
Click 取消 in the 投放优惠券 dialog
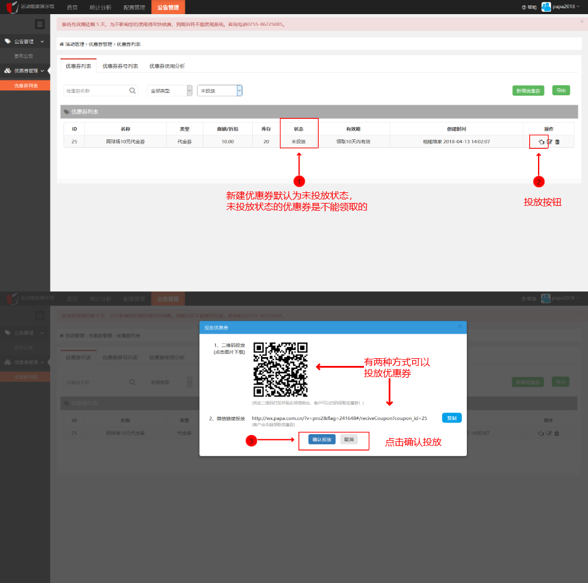coord(349,439)
